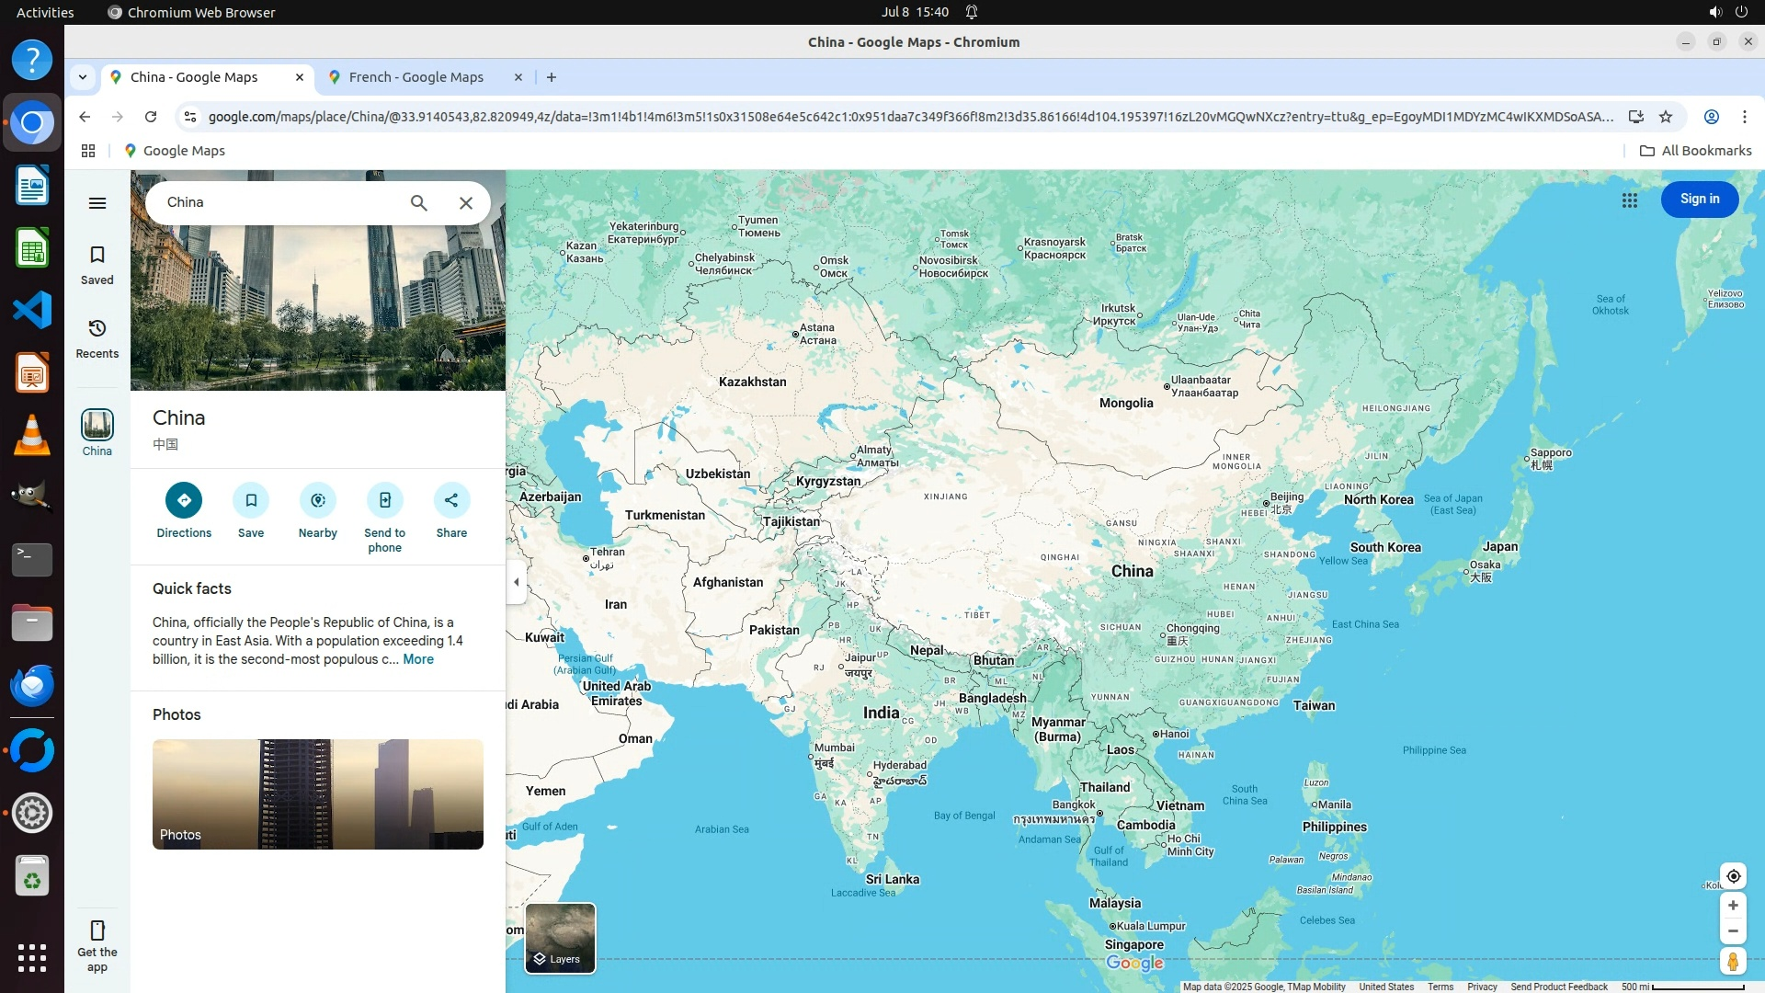Click the show your location icon
1765x993 pixels.
point(1733,876)
